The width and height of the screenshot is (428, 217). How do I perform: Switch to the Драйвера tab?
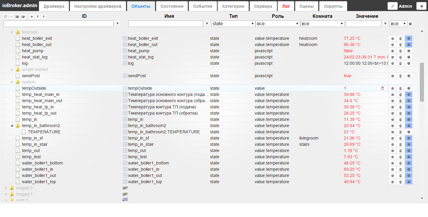coord(54,6)
